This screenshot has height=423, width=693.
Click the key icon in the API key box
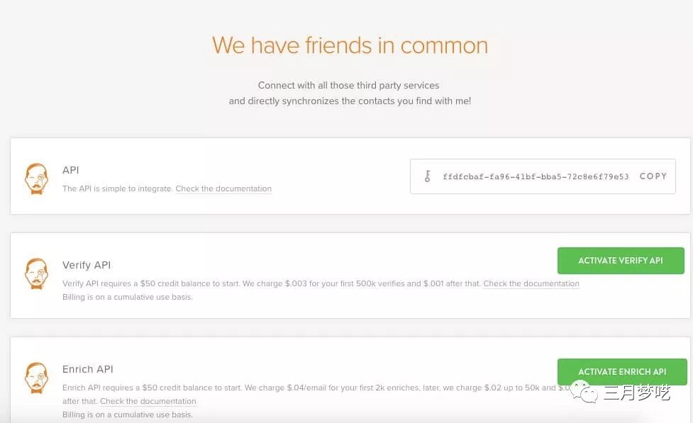click(x=427, y=176)
